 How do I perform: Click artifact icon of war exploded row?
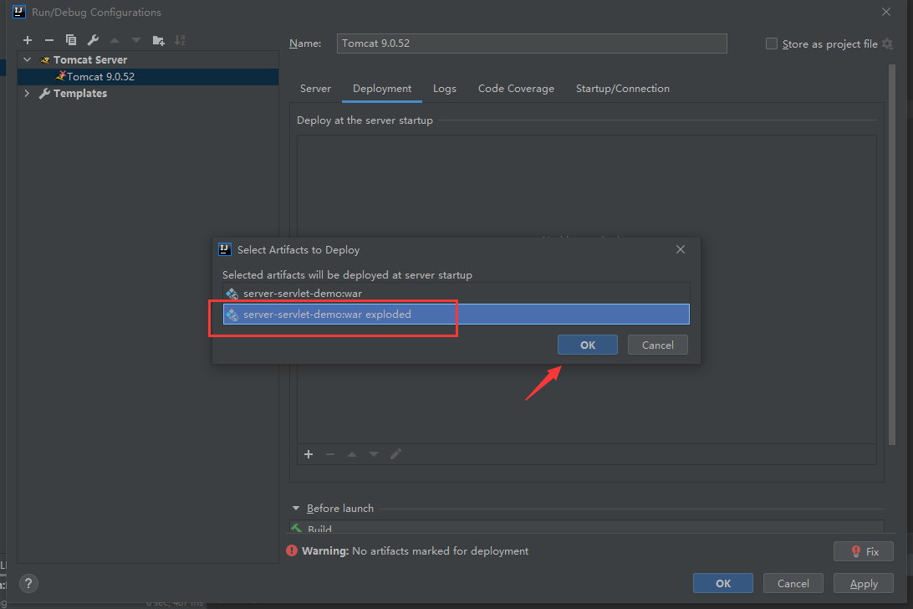[232, 315]
